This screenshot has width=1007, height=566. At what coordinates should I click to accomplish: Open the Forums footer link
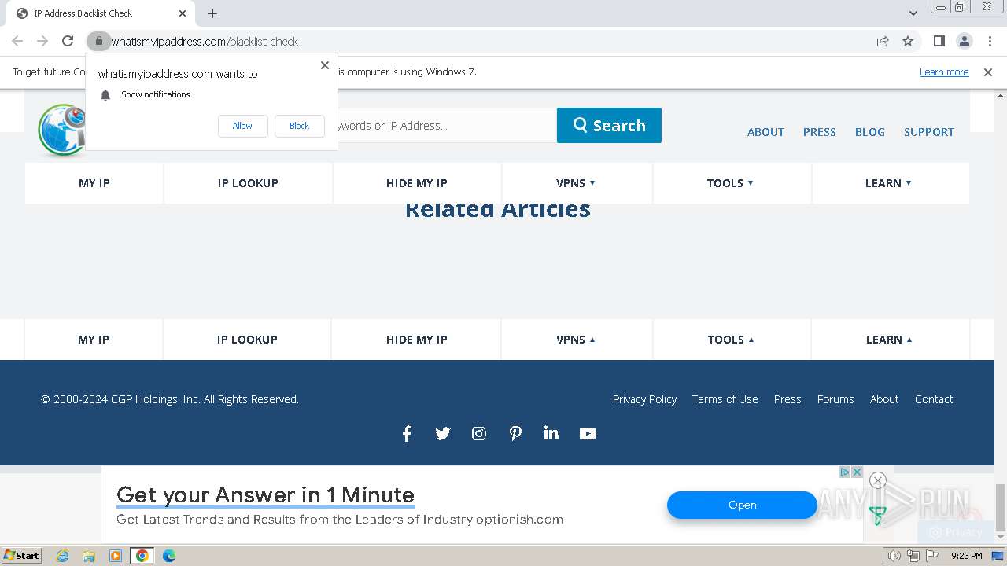point(835,399)
